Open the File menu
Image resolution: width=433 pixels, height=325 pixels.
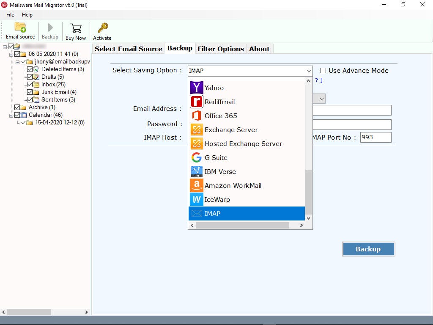tap(10, 15)
